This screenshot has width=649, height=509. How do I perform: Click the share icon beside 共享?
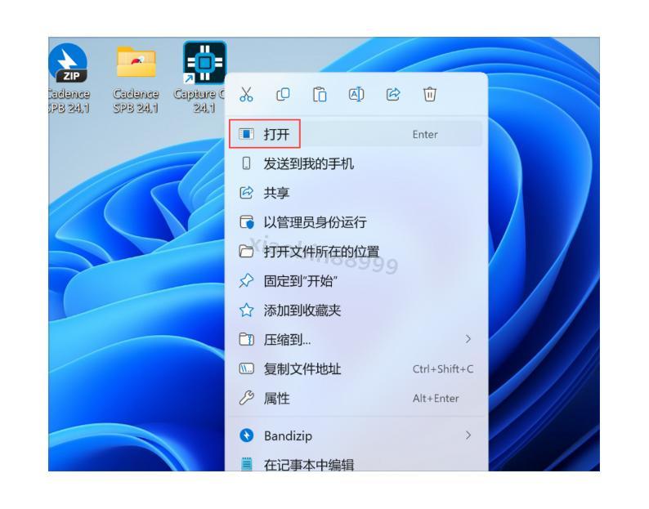point(246,193)
